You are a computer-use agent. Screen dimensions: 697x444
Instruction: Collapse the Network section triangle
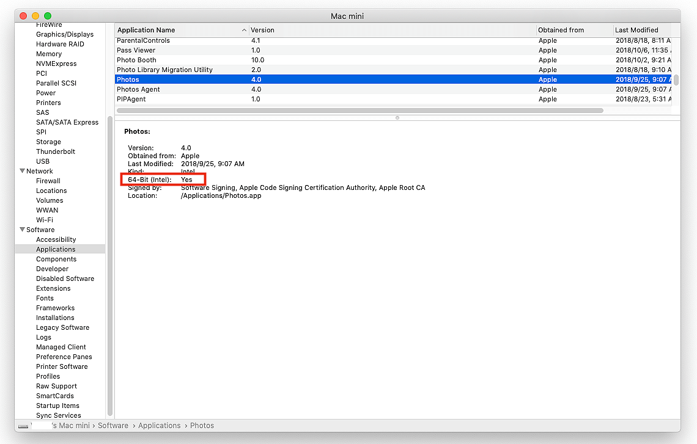point(22,171)
